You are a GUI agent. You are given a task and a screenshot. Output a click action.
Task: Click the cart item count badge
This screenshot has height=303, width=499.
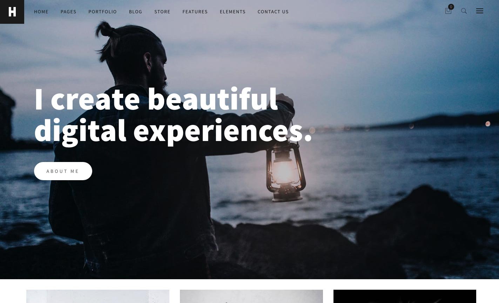tap(451, 7)
